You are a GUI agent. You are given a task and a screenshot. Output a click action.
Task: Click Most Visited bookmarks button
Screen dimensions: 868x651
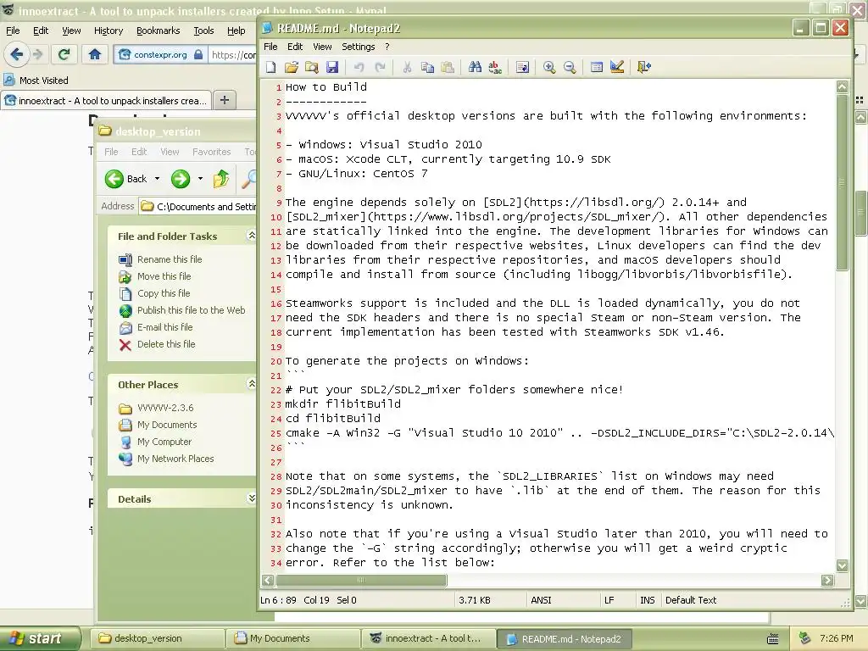pyautogui.click(x=36, y=81)
